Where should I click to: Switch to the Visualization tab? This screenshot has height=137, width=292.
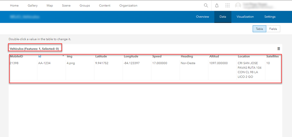(245, 17)
